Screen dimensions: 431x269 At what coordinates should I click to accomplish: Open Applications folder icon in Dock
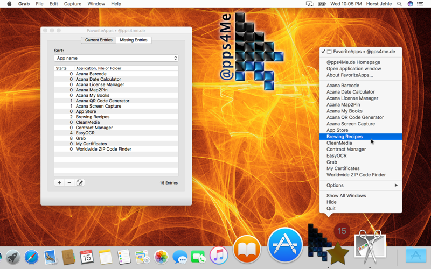tap(416, 255)
